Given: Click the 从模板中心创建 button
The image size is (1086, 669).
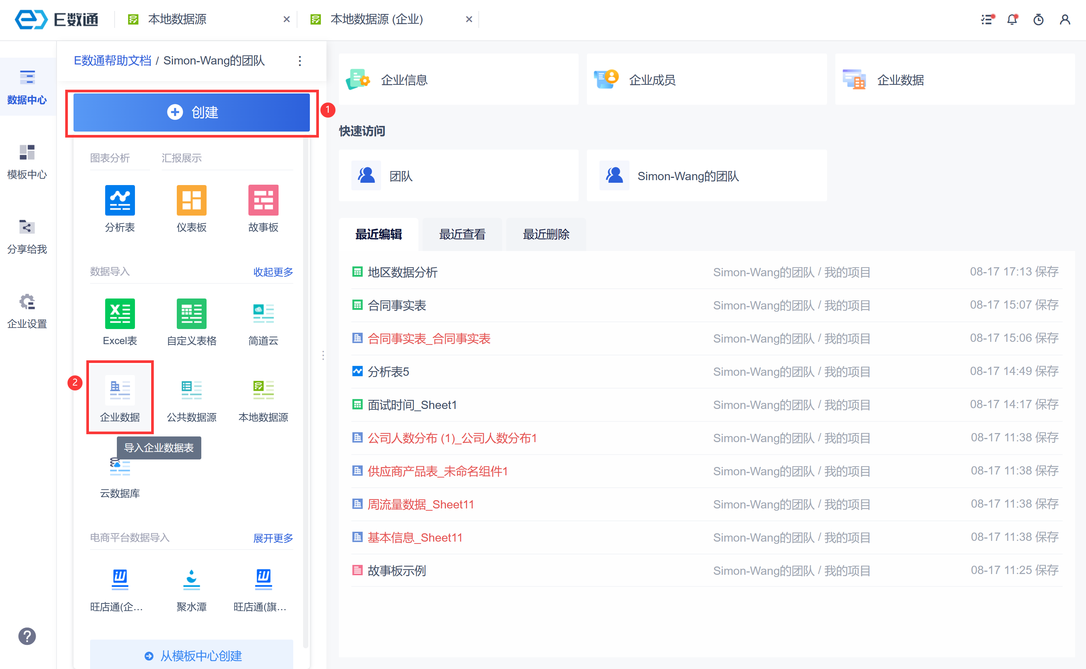Looking at the screenshot, I should tap(191, 655).
